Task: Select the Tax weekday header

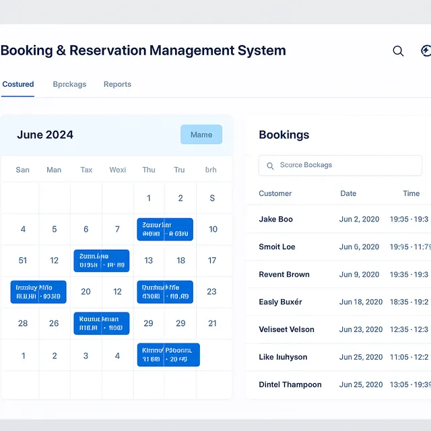Action: pyautogui.click(x=86, y=170)
